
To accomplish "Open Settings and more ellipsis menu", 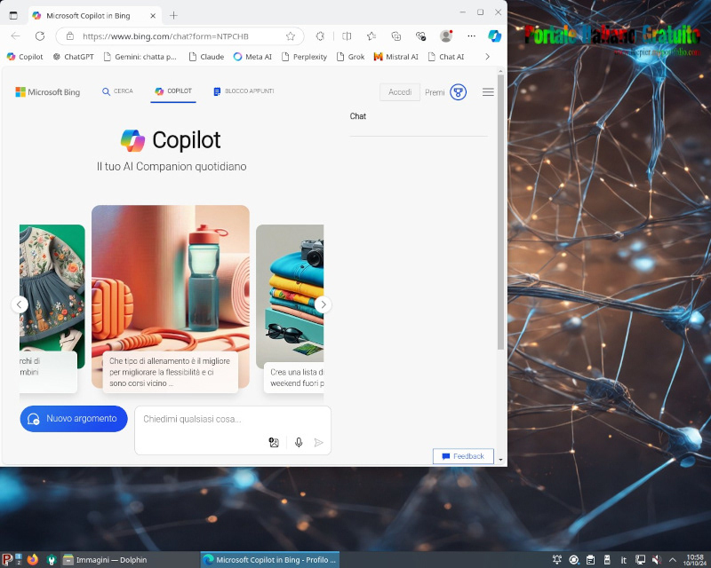I will 472,36.
